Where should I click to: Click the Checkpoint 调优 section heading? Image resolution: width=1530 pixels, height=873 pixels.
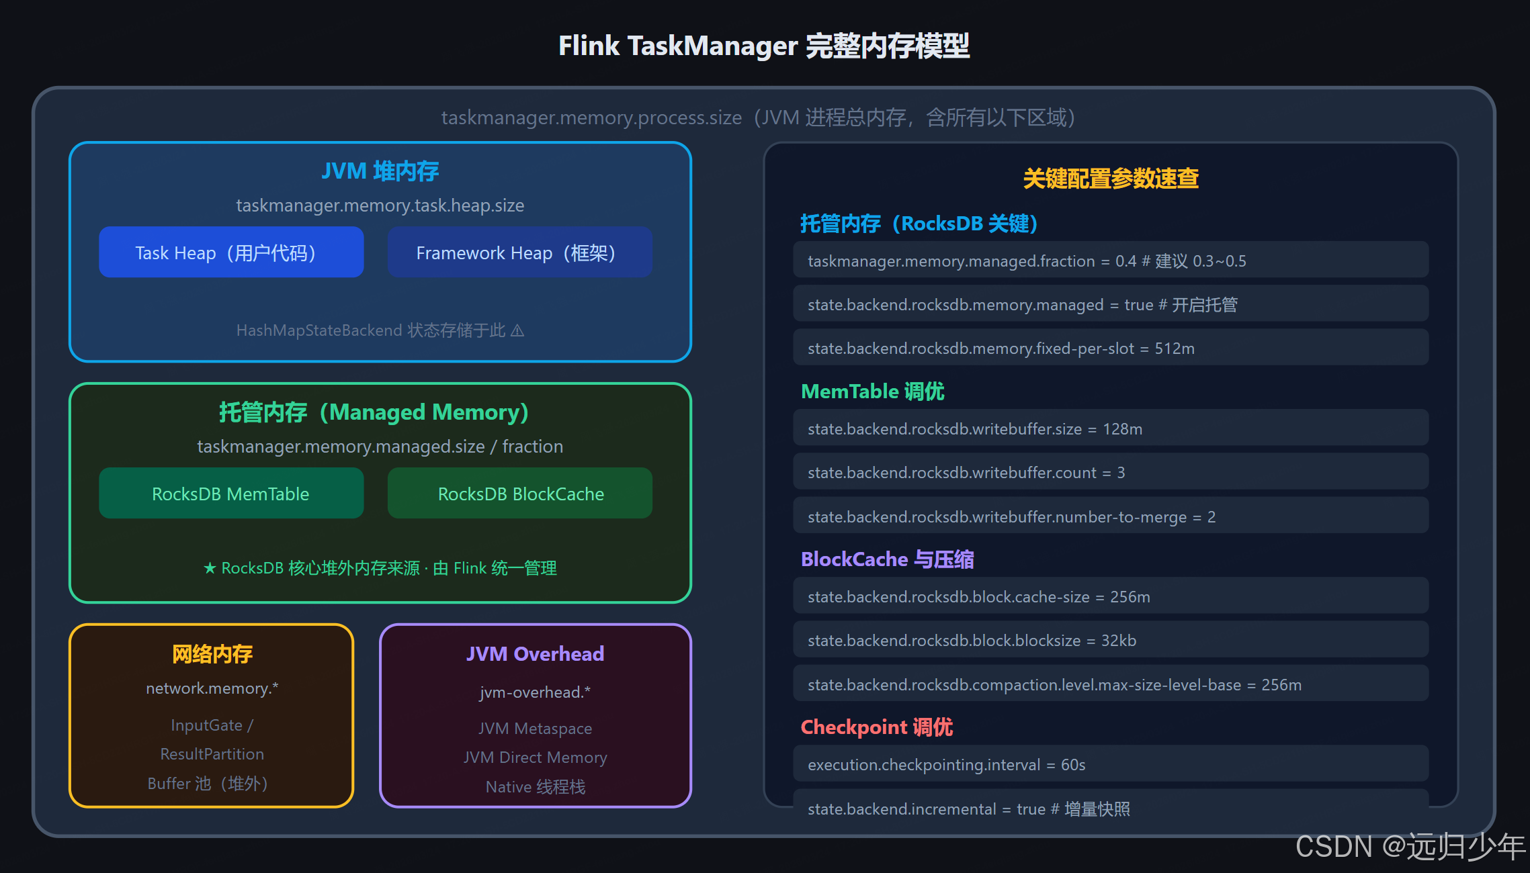pyautogui.click(x=876, y=727)
